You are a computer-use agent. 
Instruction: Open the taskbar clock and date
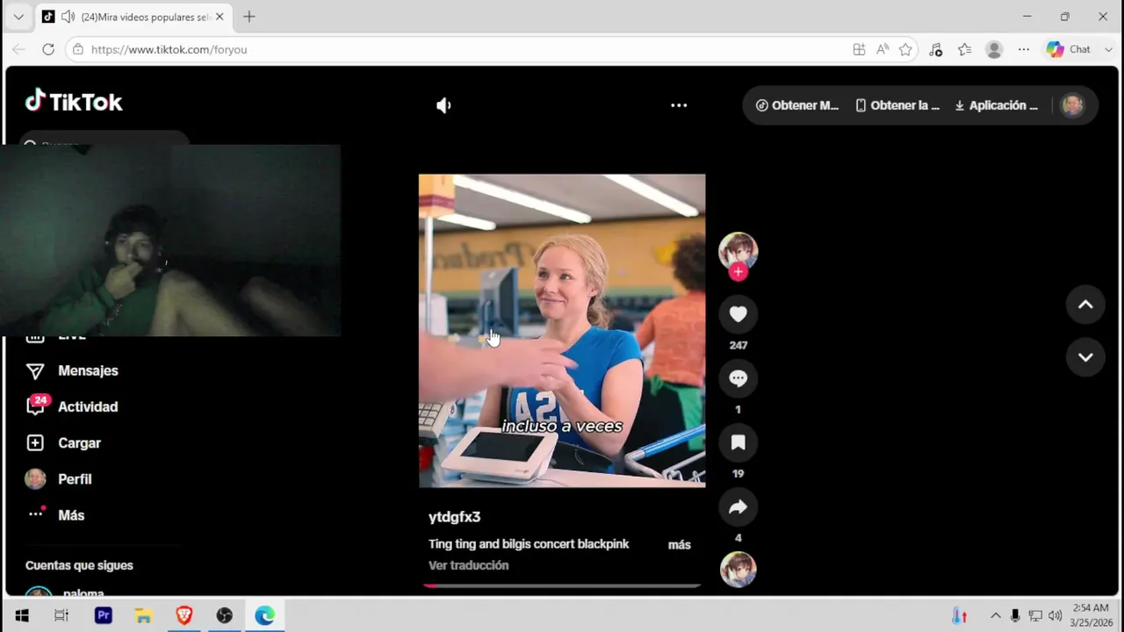[1091, 616]
